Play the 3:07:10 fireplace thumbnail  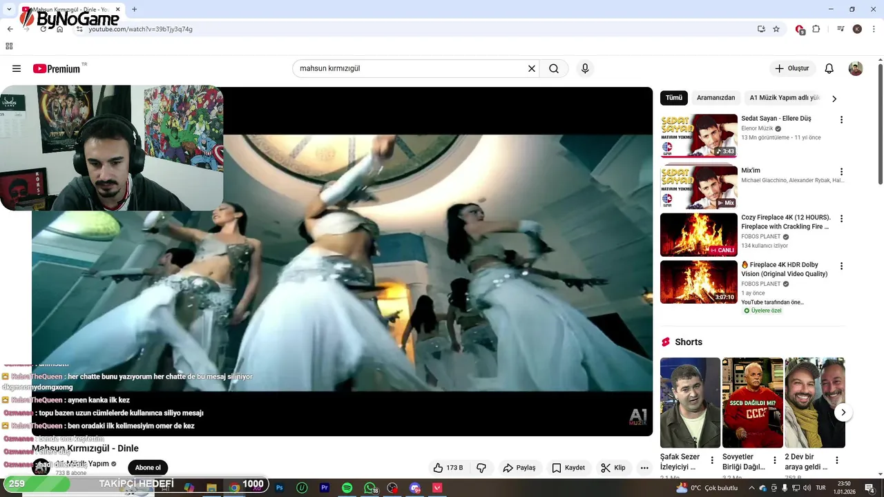click(x=699, y=282)
